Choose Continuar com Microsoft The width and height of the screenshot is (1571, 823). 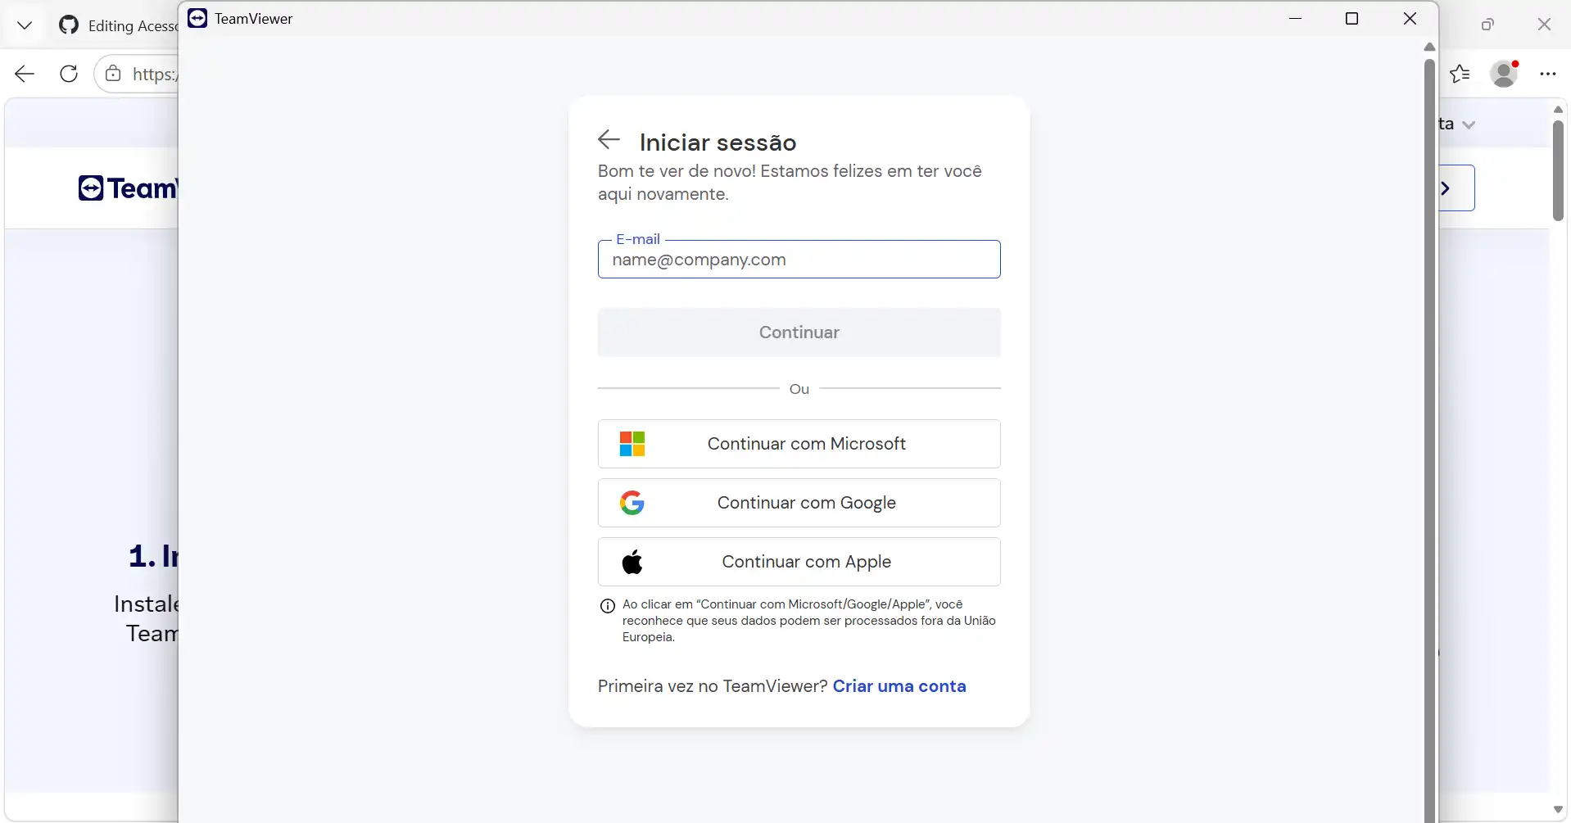click(799, 444)
